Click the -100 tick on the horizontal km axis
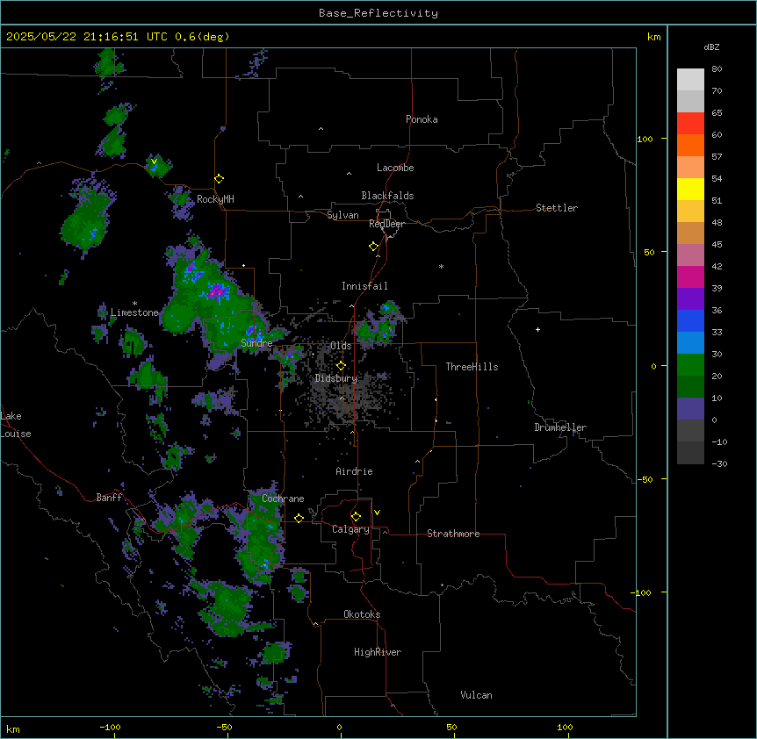 click(110, 728)
